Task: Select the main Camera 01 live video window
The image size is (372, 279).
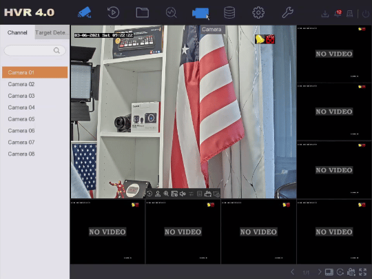Action: (x=183, y=112)
